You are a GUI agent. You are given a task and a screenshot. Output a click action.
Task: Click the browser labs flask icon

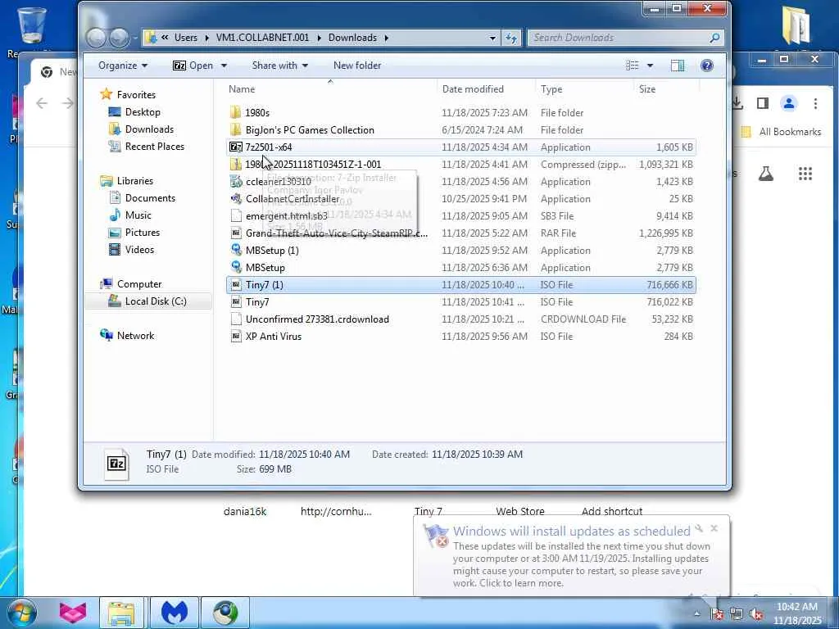click(x=766, y=174)
